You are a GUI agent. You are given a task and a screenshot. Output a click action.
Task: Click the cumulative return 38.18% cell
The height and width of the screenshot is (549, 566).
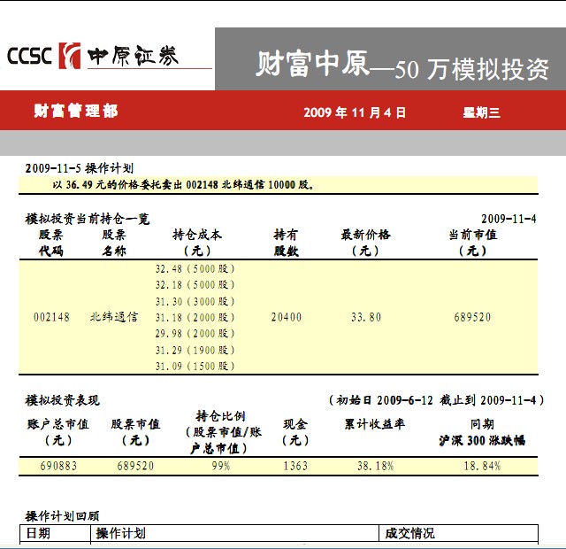(374, 465)
